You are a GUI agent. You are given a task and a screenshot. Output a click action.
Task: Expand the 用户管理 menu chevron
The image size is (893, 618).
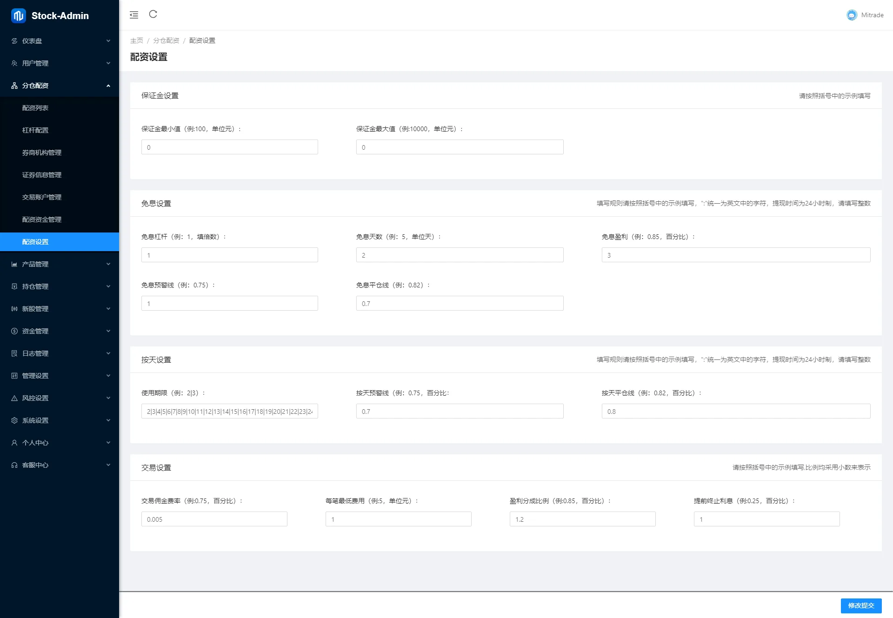click(x=108, y=63)
